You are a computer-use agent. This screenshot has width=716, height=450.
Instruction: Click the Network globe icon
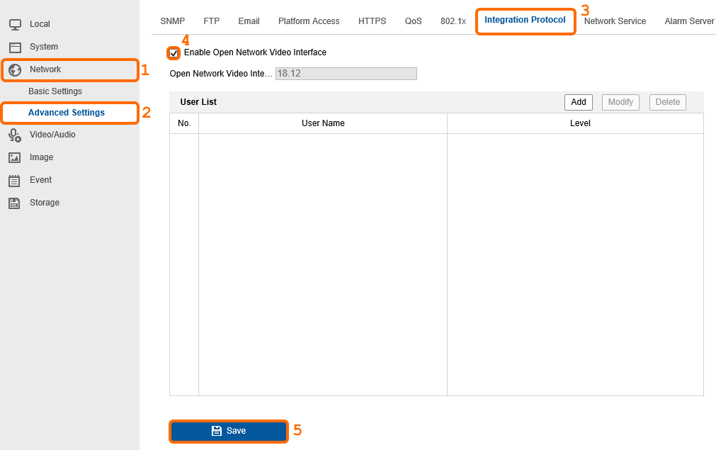pyautogui.click(x=15, y=69)
